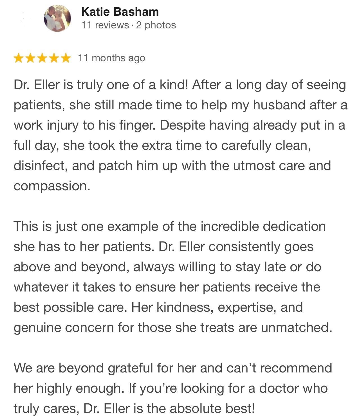Click the "11 months ago" timestamp
This screenshot has height=418, width=361.
111,58
